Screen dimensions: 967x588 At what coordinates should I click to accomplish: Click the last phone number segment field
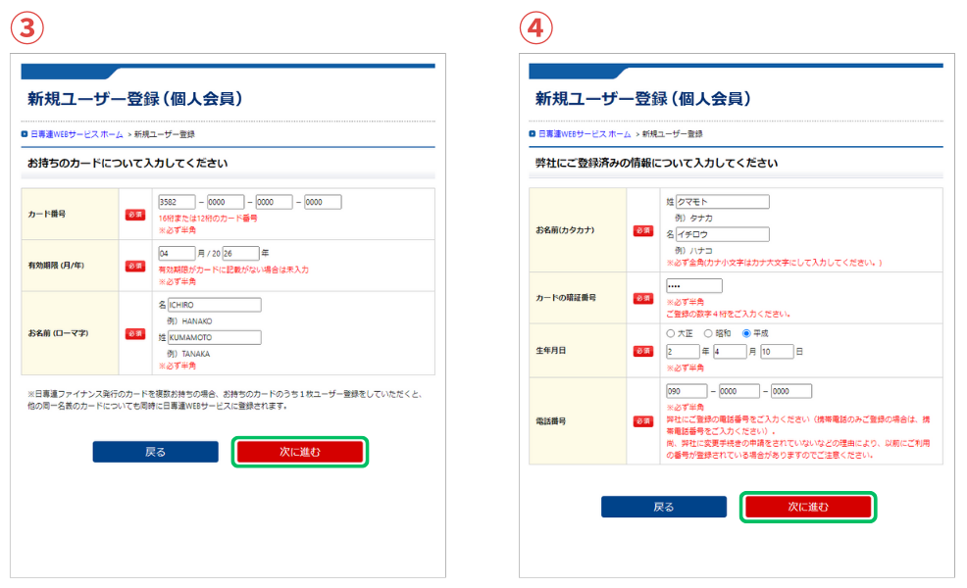[x=791, y=391]
